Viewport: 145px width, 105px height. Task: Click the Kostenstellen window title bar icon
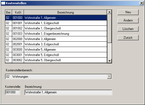[3, 3]
